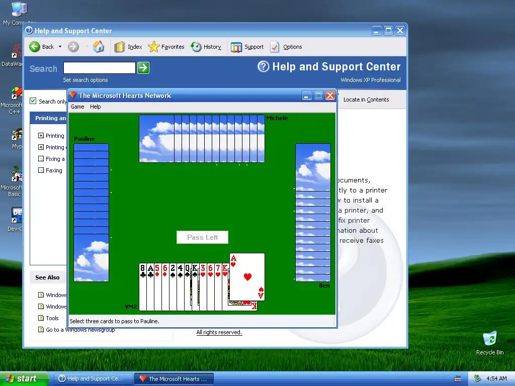Screen dimensions: 515x386
Task: Open the Help menu in Hearts
Action: pos(95,107)
